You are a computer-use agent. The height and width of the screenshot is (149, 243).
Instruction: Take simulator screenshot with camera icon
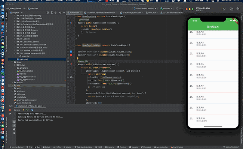coord(231,9)
